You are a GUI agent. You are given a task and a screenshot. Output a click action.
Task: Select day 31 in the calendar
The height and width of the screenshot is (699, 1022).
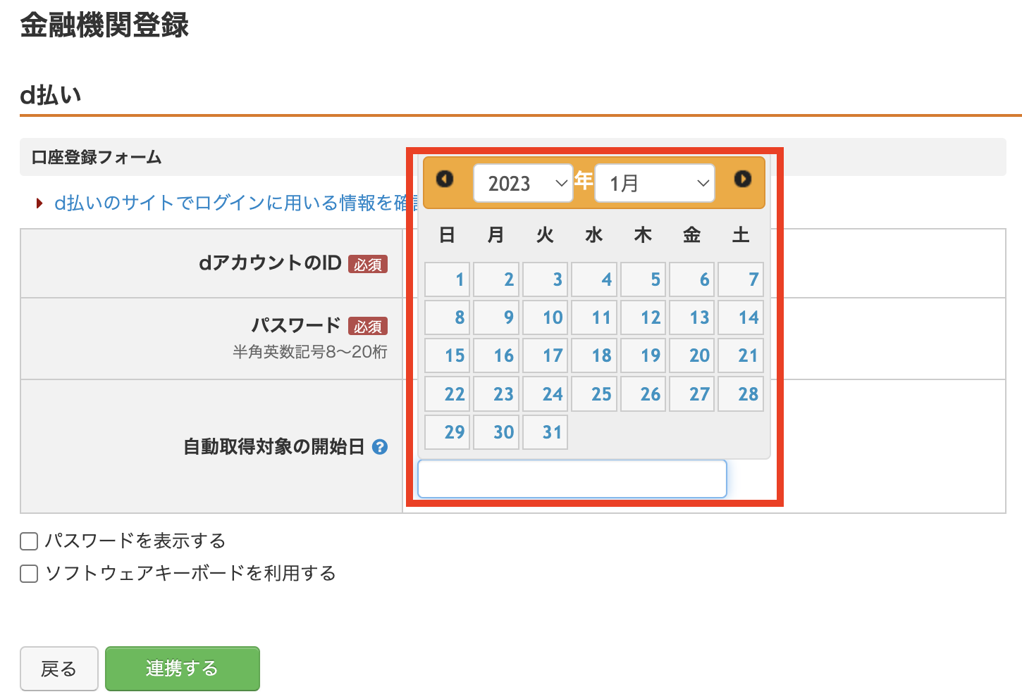point(546,432)
